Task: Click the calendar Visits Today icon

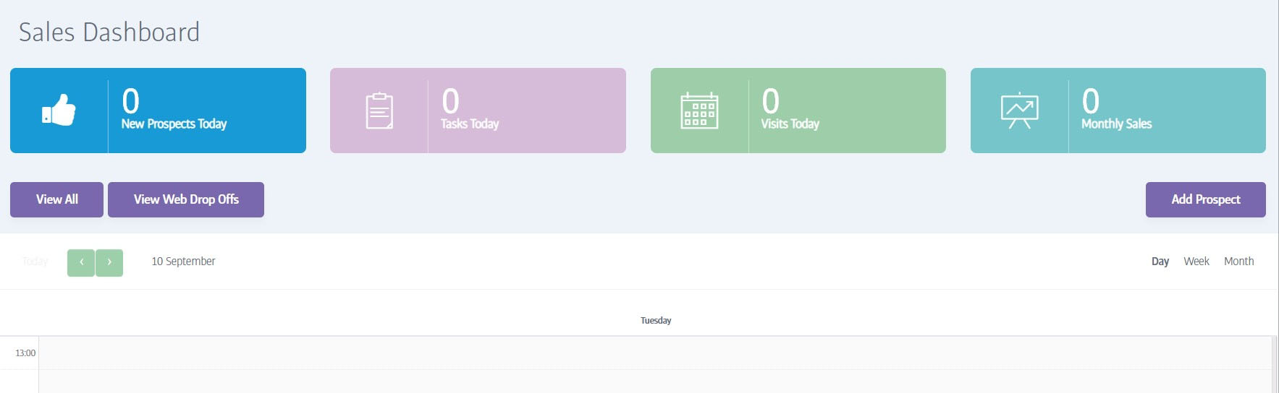Action: pyautogui.click(x=699, y=111)
